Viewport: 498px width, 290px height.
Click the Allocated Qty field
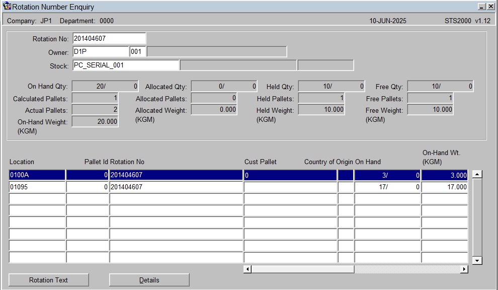click(x=224, y=86)
